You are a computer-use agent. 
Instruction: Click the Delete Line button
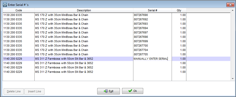(14, 91)
